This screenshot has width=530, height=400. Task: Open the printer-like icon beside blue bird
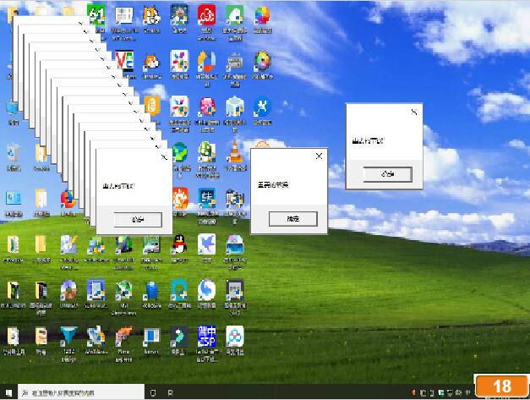point(235,244)
